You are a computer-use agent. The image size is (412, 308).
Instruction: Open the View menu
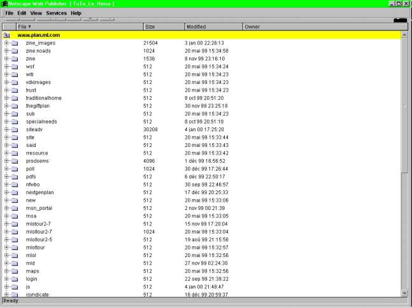click(36, 13)
